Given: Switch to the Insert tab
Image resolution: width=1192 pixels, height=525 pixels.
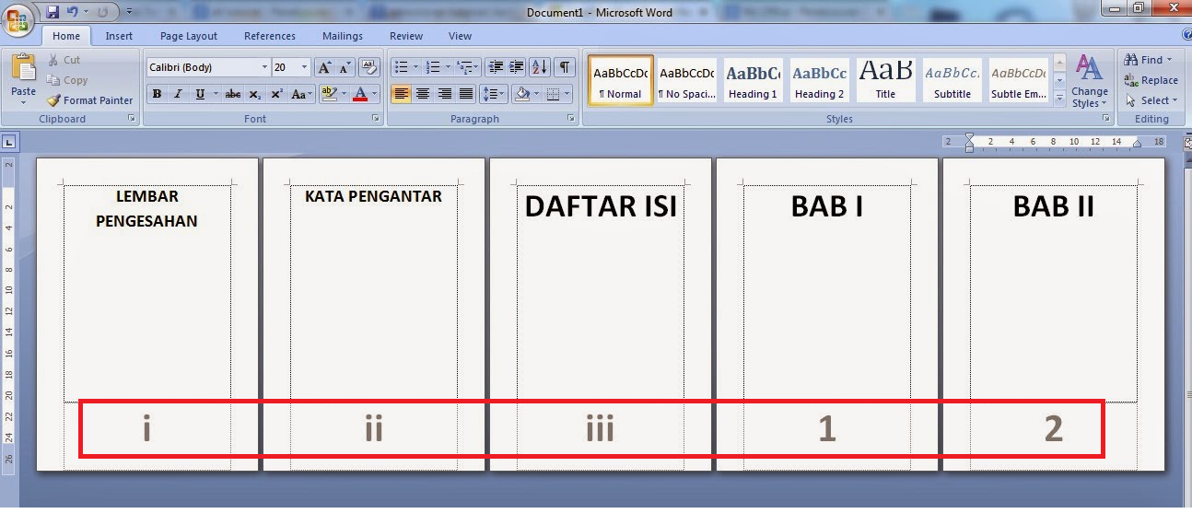Looking at the screenshot, I should [119, 36].
